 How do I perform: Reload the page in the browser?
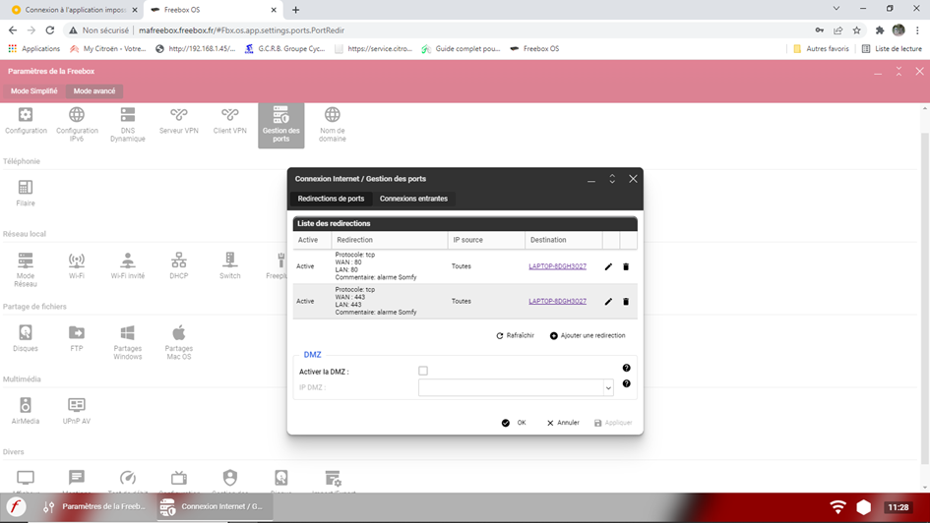(x=50, y=30)
